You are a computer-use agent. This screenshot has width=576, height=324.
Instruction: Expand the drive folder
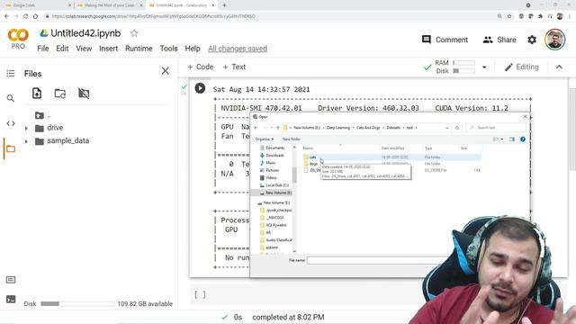pos(26,128)
